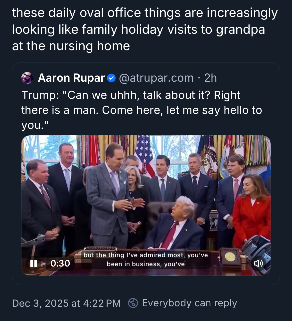This screenshot has width=292, height=321.
Task: Select Aaron Rupar's display name
Action: (71, 78)
